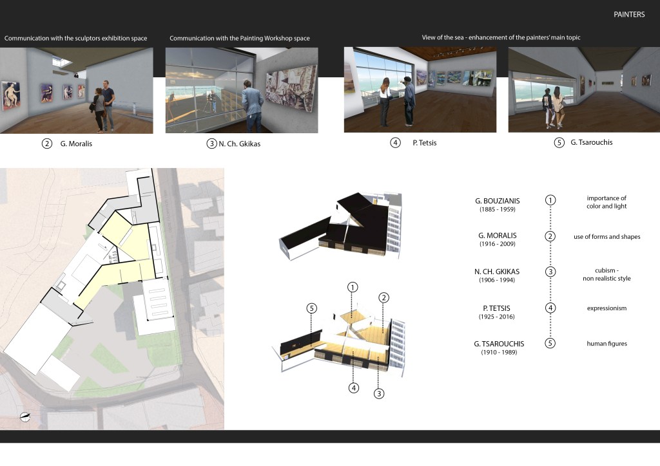Click circled 4 marker below the cutaway axonometric
This screenshot has width=660, height=466.
point(353,387)
